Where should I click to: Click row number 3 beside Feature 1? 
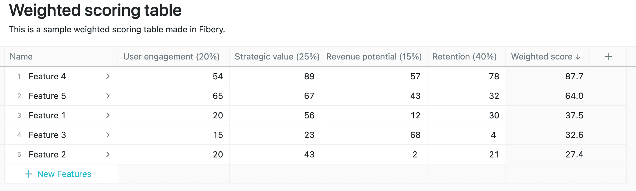[19, 115]
